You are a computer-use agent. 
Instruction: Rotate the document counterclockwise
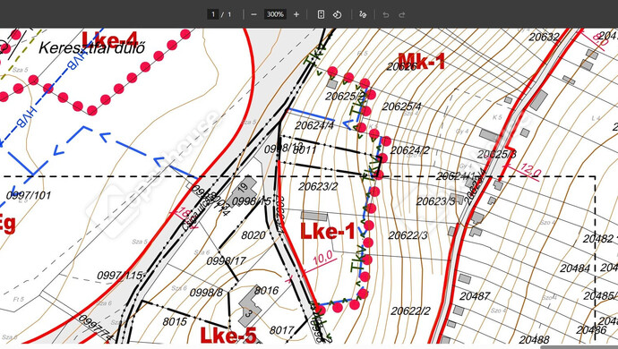tap(337, 14)
